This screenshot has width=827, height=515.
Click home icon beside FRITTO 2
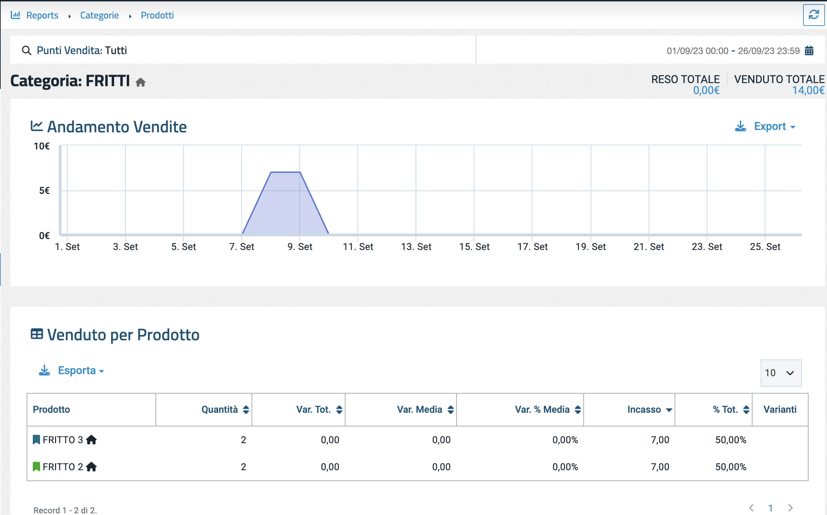[91, 466]
